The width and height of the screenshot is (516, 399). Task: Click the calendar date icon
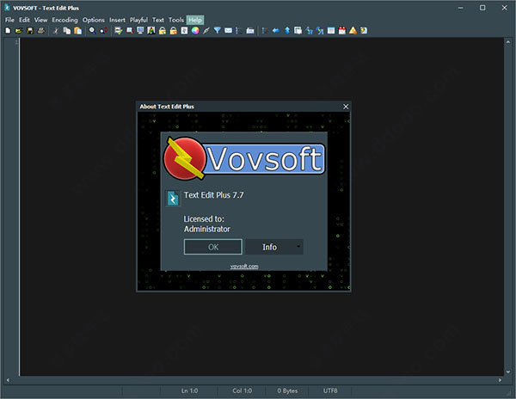[342, 31]
